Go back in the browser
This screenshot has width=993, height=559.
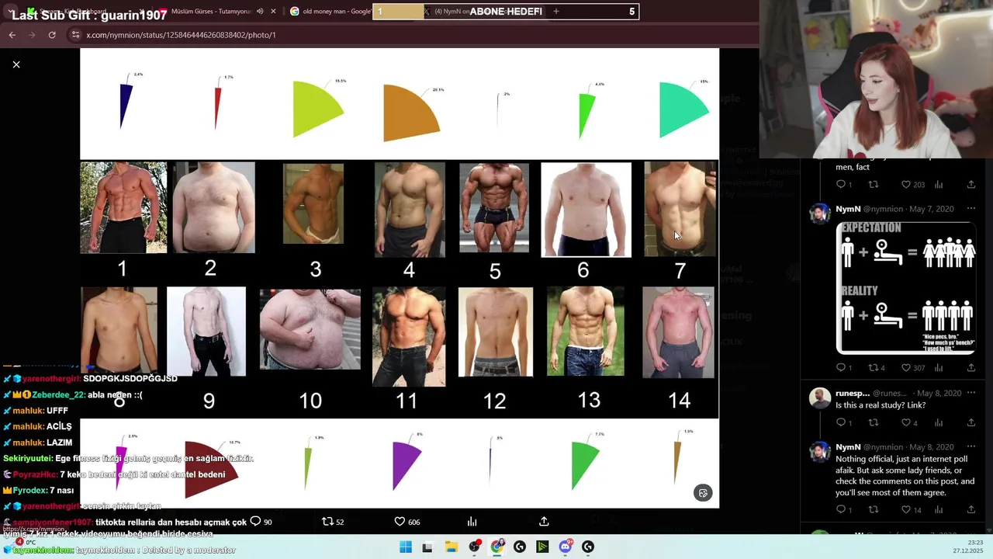pos(12,35)
